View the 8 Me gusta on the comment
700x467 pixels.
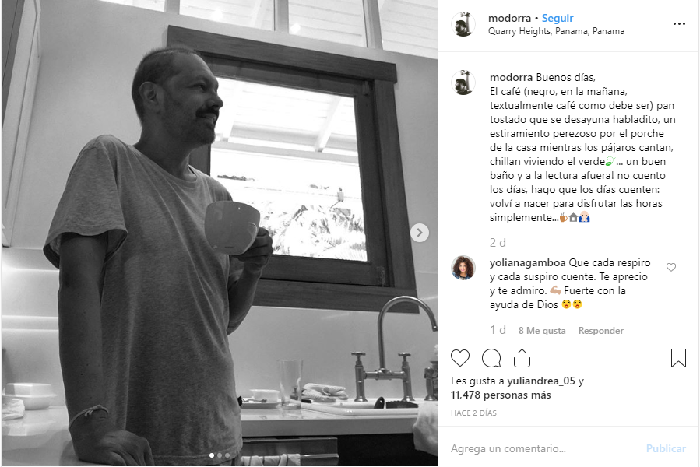(541, 330)
